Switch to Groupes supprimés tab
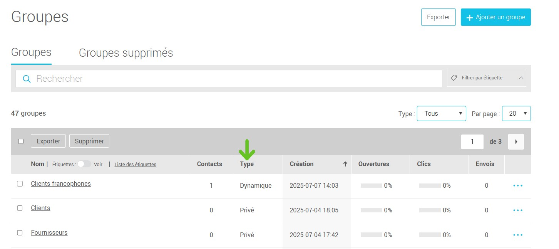This screenshot has width=559, height=249. pos(126,53)
